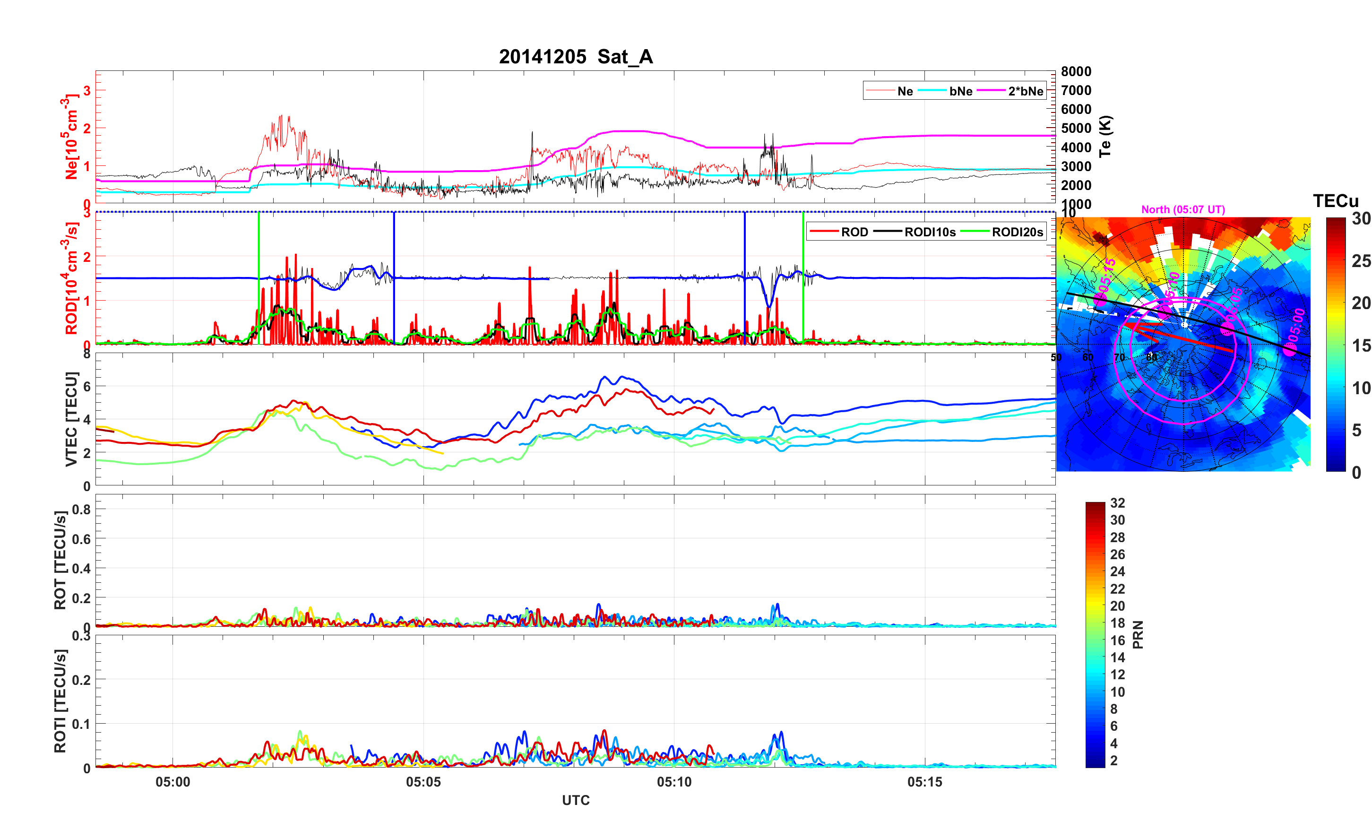Click the 05:00 magenta marker on the map
The width and height of the screenshot is (1372, 830).
point(1290,349)
